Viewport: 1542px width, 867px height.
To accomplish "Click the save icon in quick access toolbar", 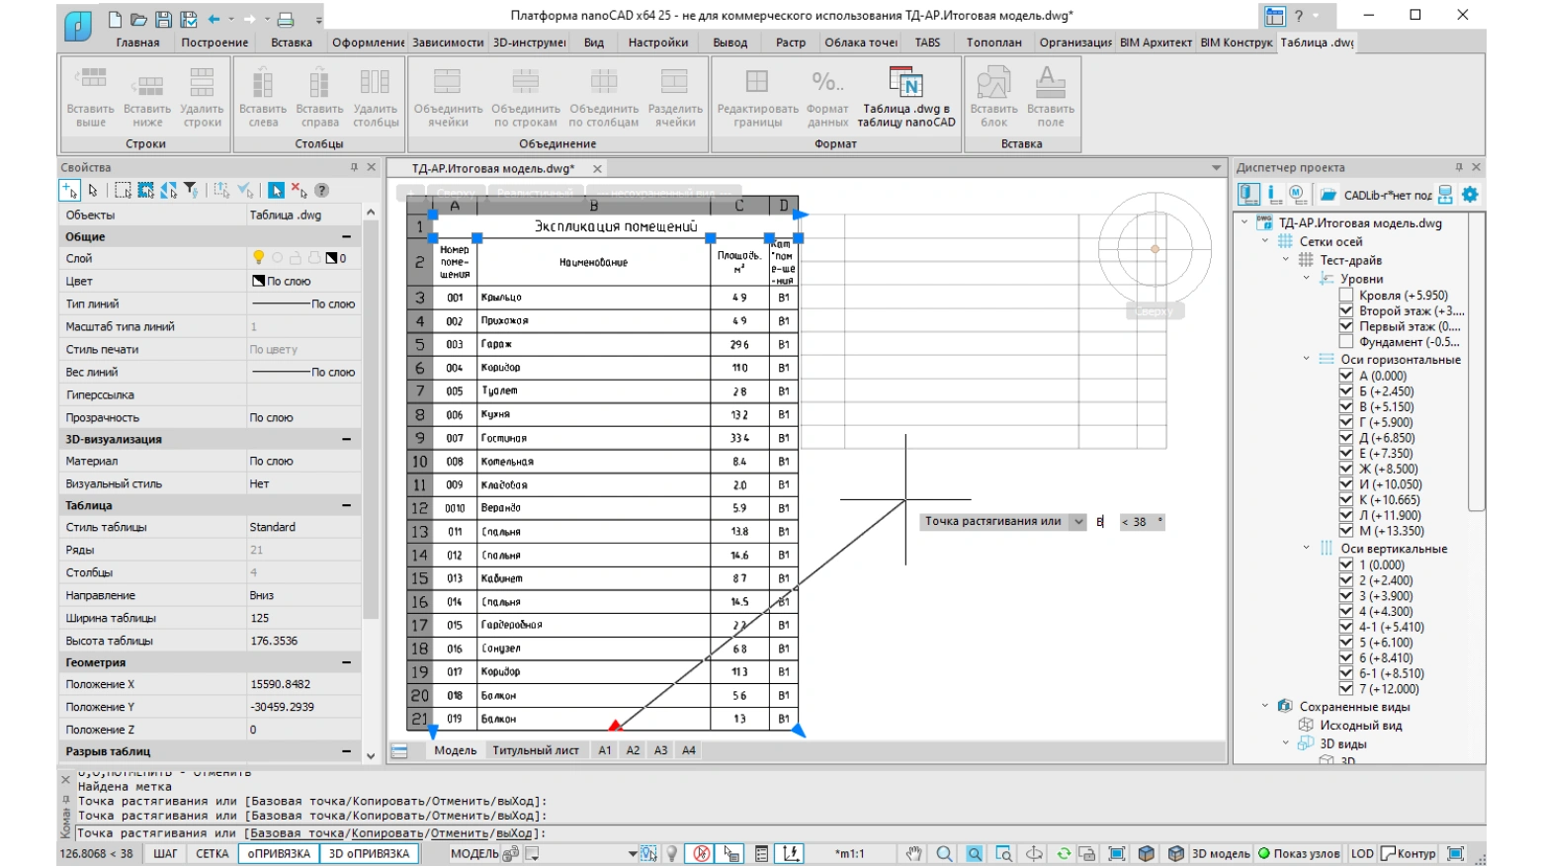I will point(164,19).
